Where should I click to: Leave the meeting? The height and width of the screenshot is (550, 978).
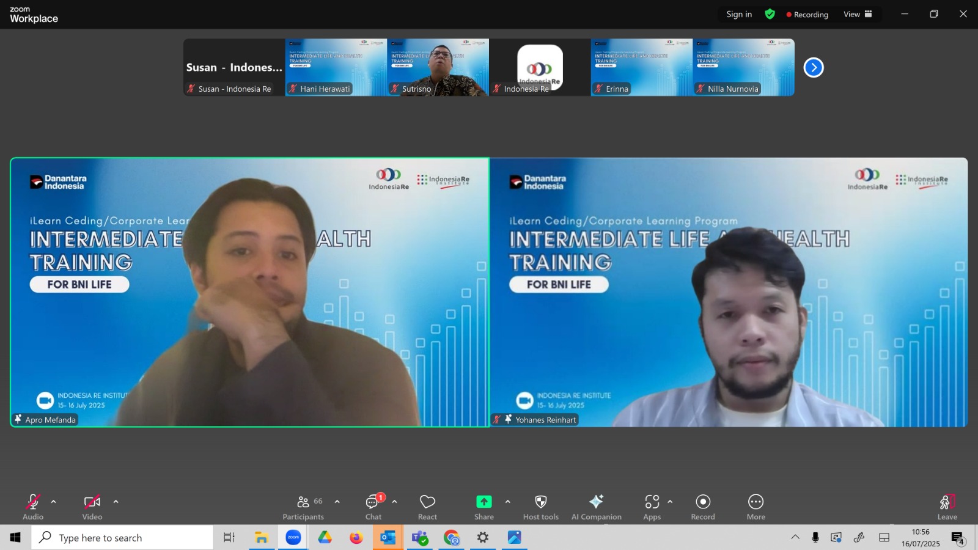tap(947, 507)
